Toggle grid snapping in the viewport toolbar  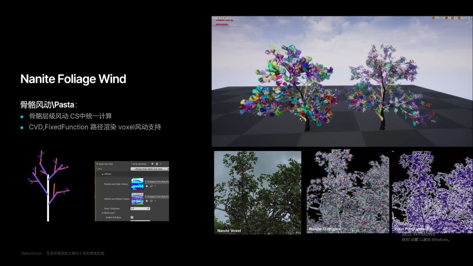tap(446, 18)
